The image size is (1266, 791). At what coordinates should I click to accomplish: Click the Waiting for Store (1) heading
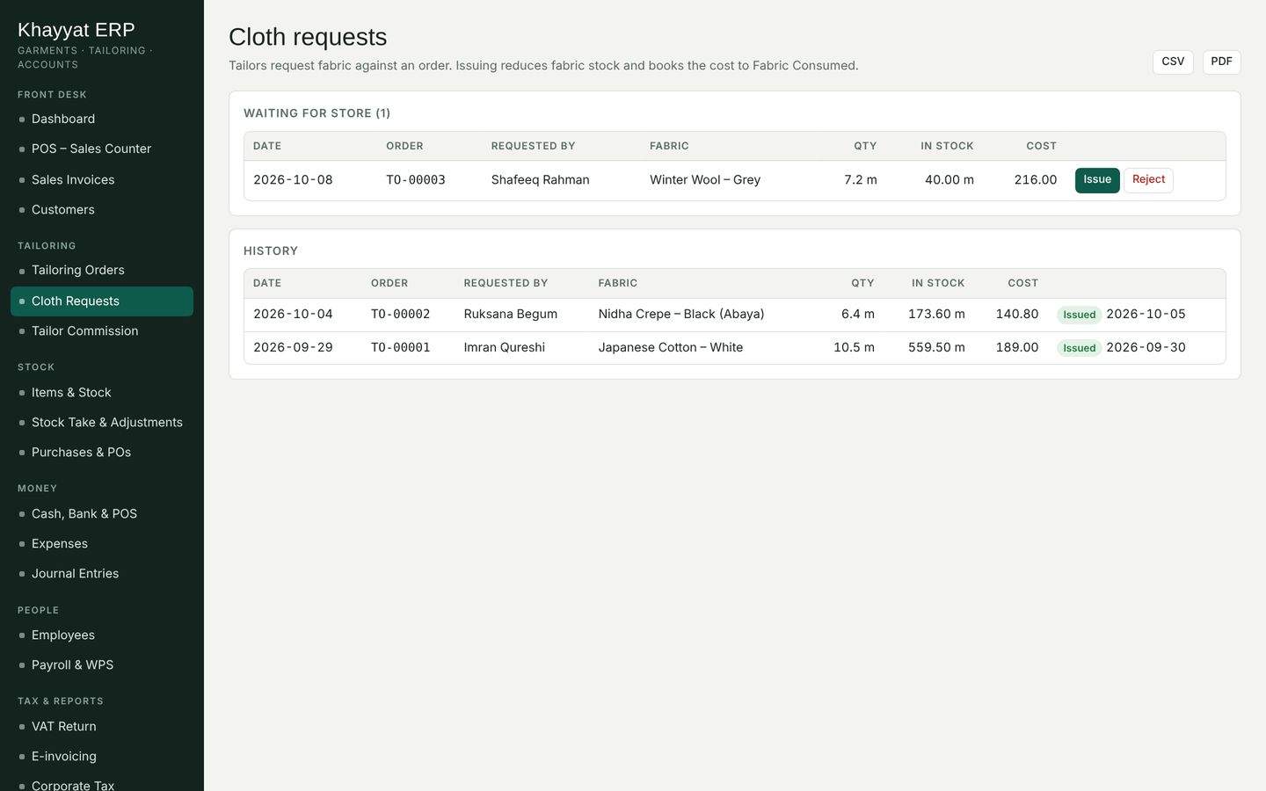tap(317, 113)
